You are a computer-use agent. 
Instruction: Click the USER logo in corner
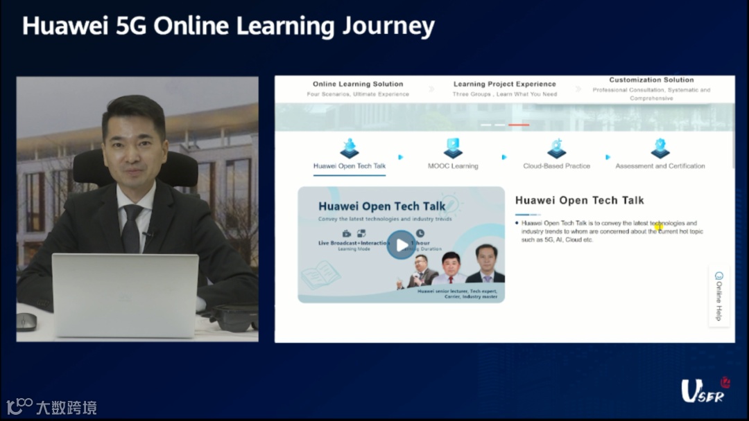(705, 391)
